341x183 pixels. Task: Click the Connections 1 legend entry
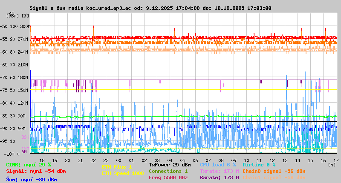click(x=168, y=171)
